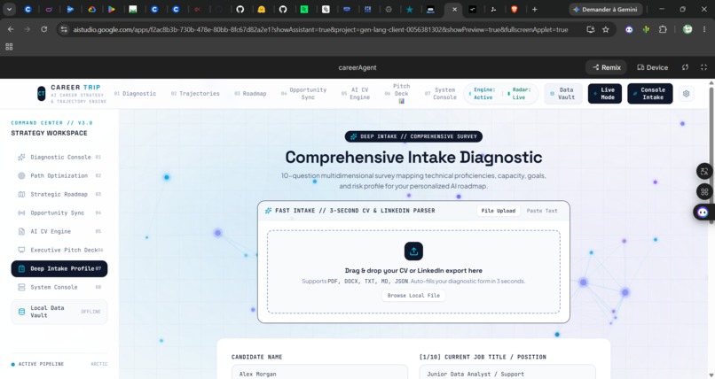Go to 01 Diagnostic top nav tab
Screen dimensions: 715x379
pyautogui.click(x=135, y=94)
